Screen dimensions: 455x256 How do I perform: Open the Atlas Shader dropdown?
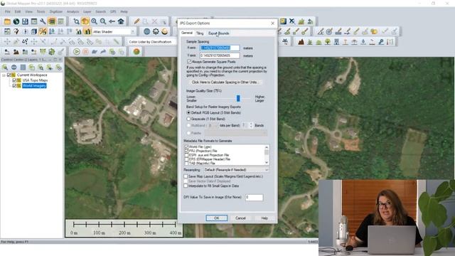click(114, 31)
